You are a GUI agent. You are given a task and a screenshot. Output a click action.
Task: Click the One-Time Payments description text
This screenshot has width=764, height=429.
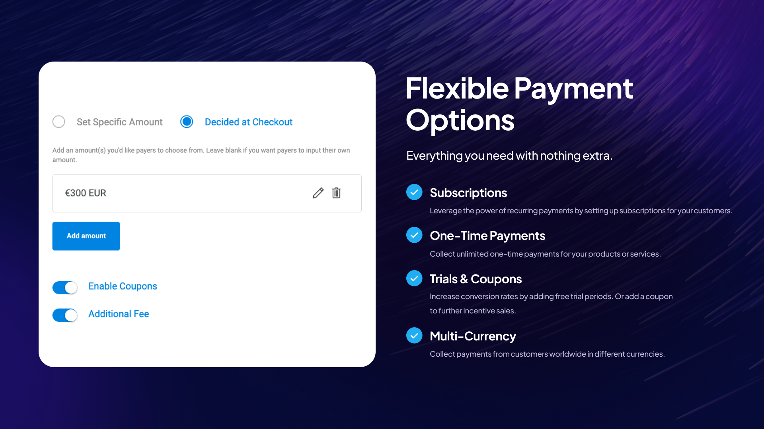[546, 253]
